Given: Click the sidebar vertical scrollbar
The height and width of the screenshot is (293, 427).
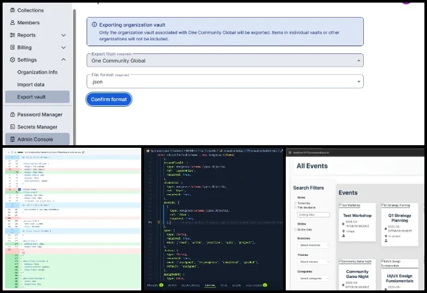Looking at the screenshot, I should [74, 77].
